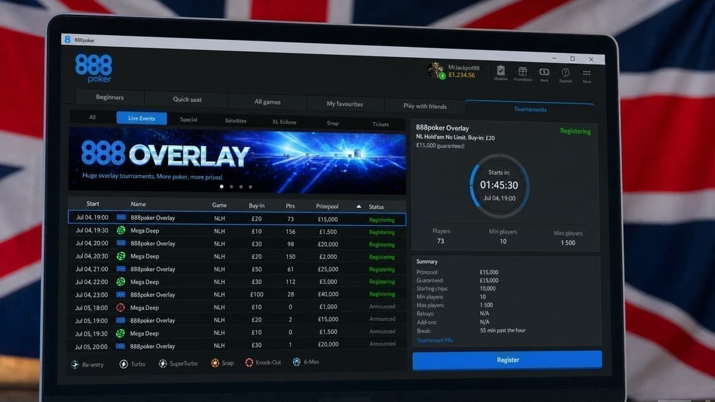Click the 01:45:30 countdown timer
The image size is (715, 402).
499,185
